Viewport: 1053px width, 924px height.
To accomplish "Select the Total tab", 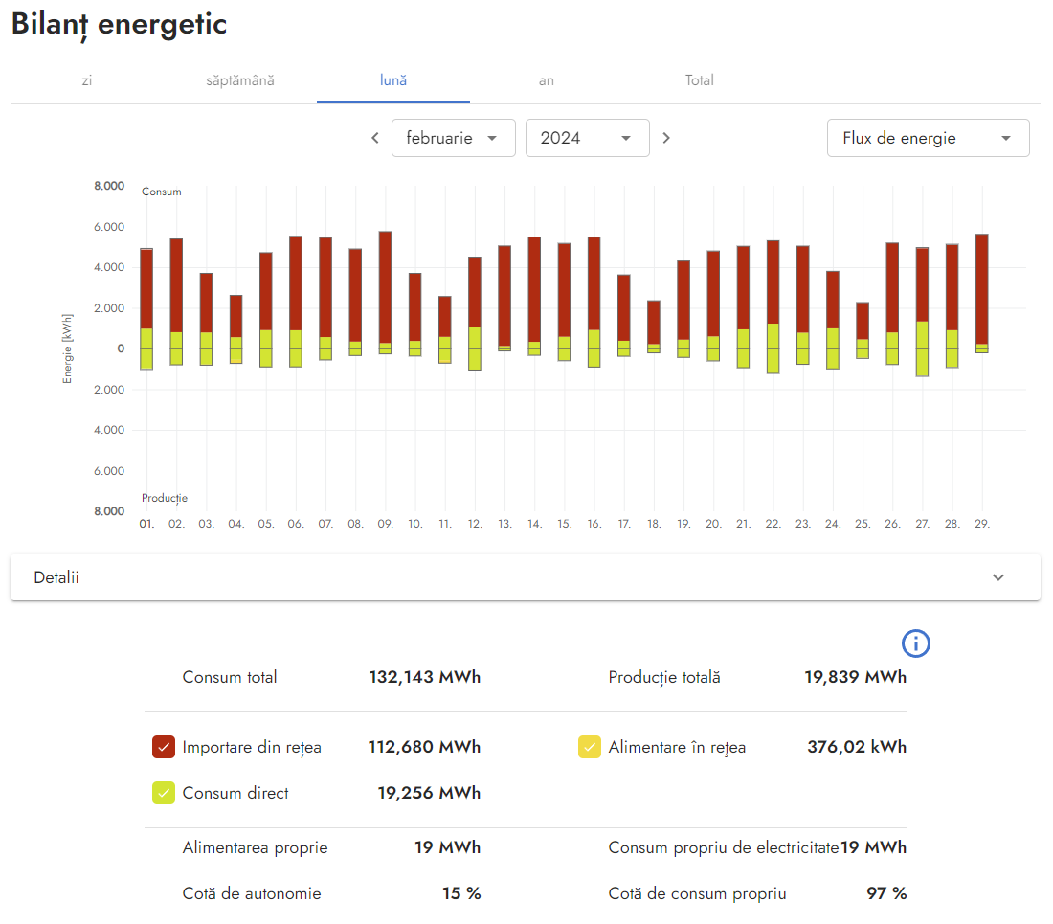I will 700,80.
